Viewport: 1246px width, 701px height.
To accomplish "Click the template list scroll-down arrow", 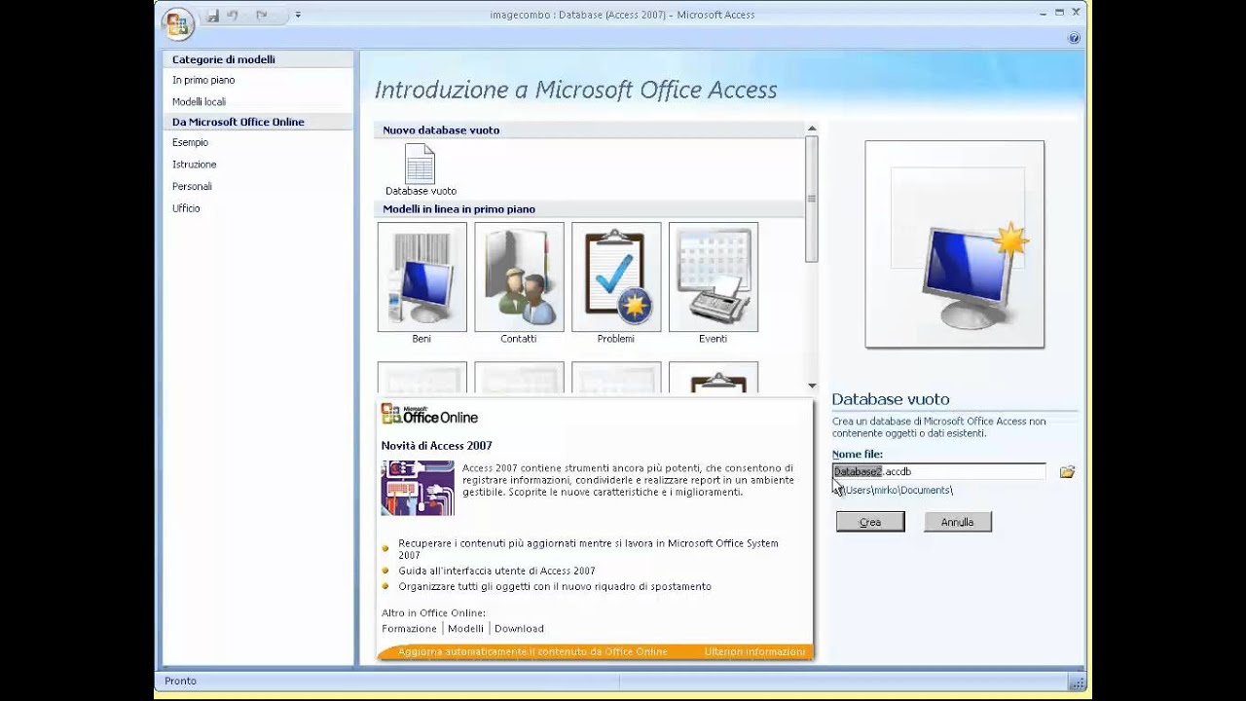I will point(812,387).
